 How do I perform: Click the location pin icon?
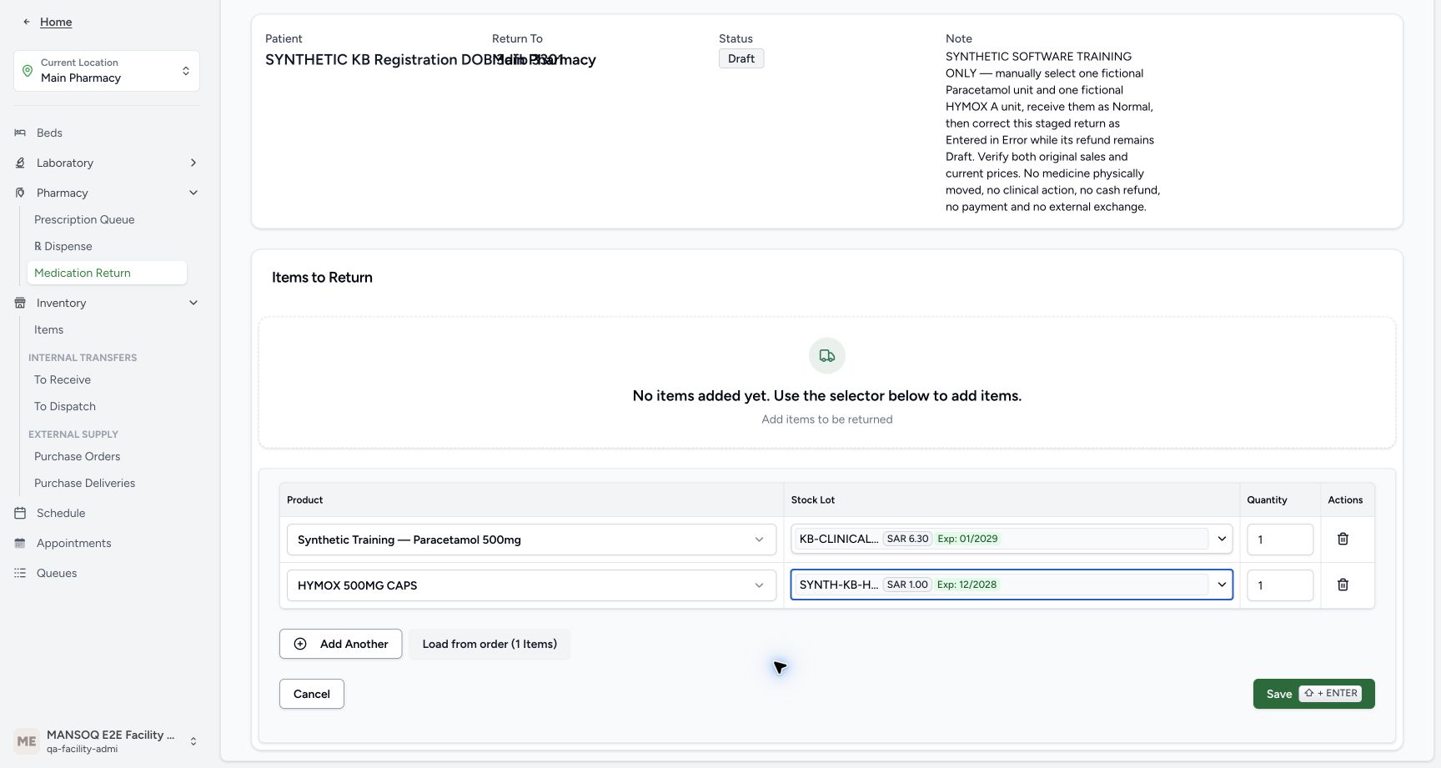pyautogui.click(x=28, y=71)
